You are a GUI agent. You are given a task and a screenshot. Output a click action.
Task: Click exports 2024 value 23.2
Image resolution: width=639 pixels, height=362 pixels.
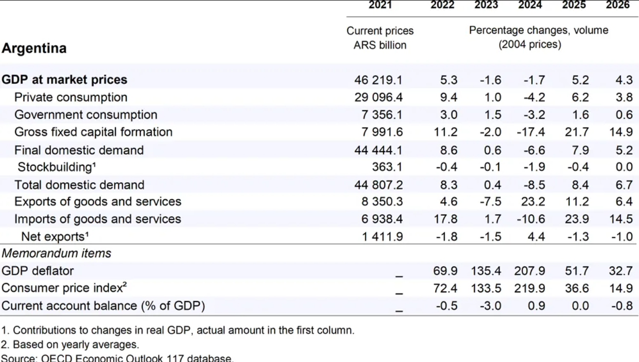click(x=533, y=202)
